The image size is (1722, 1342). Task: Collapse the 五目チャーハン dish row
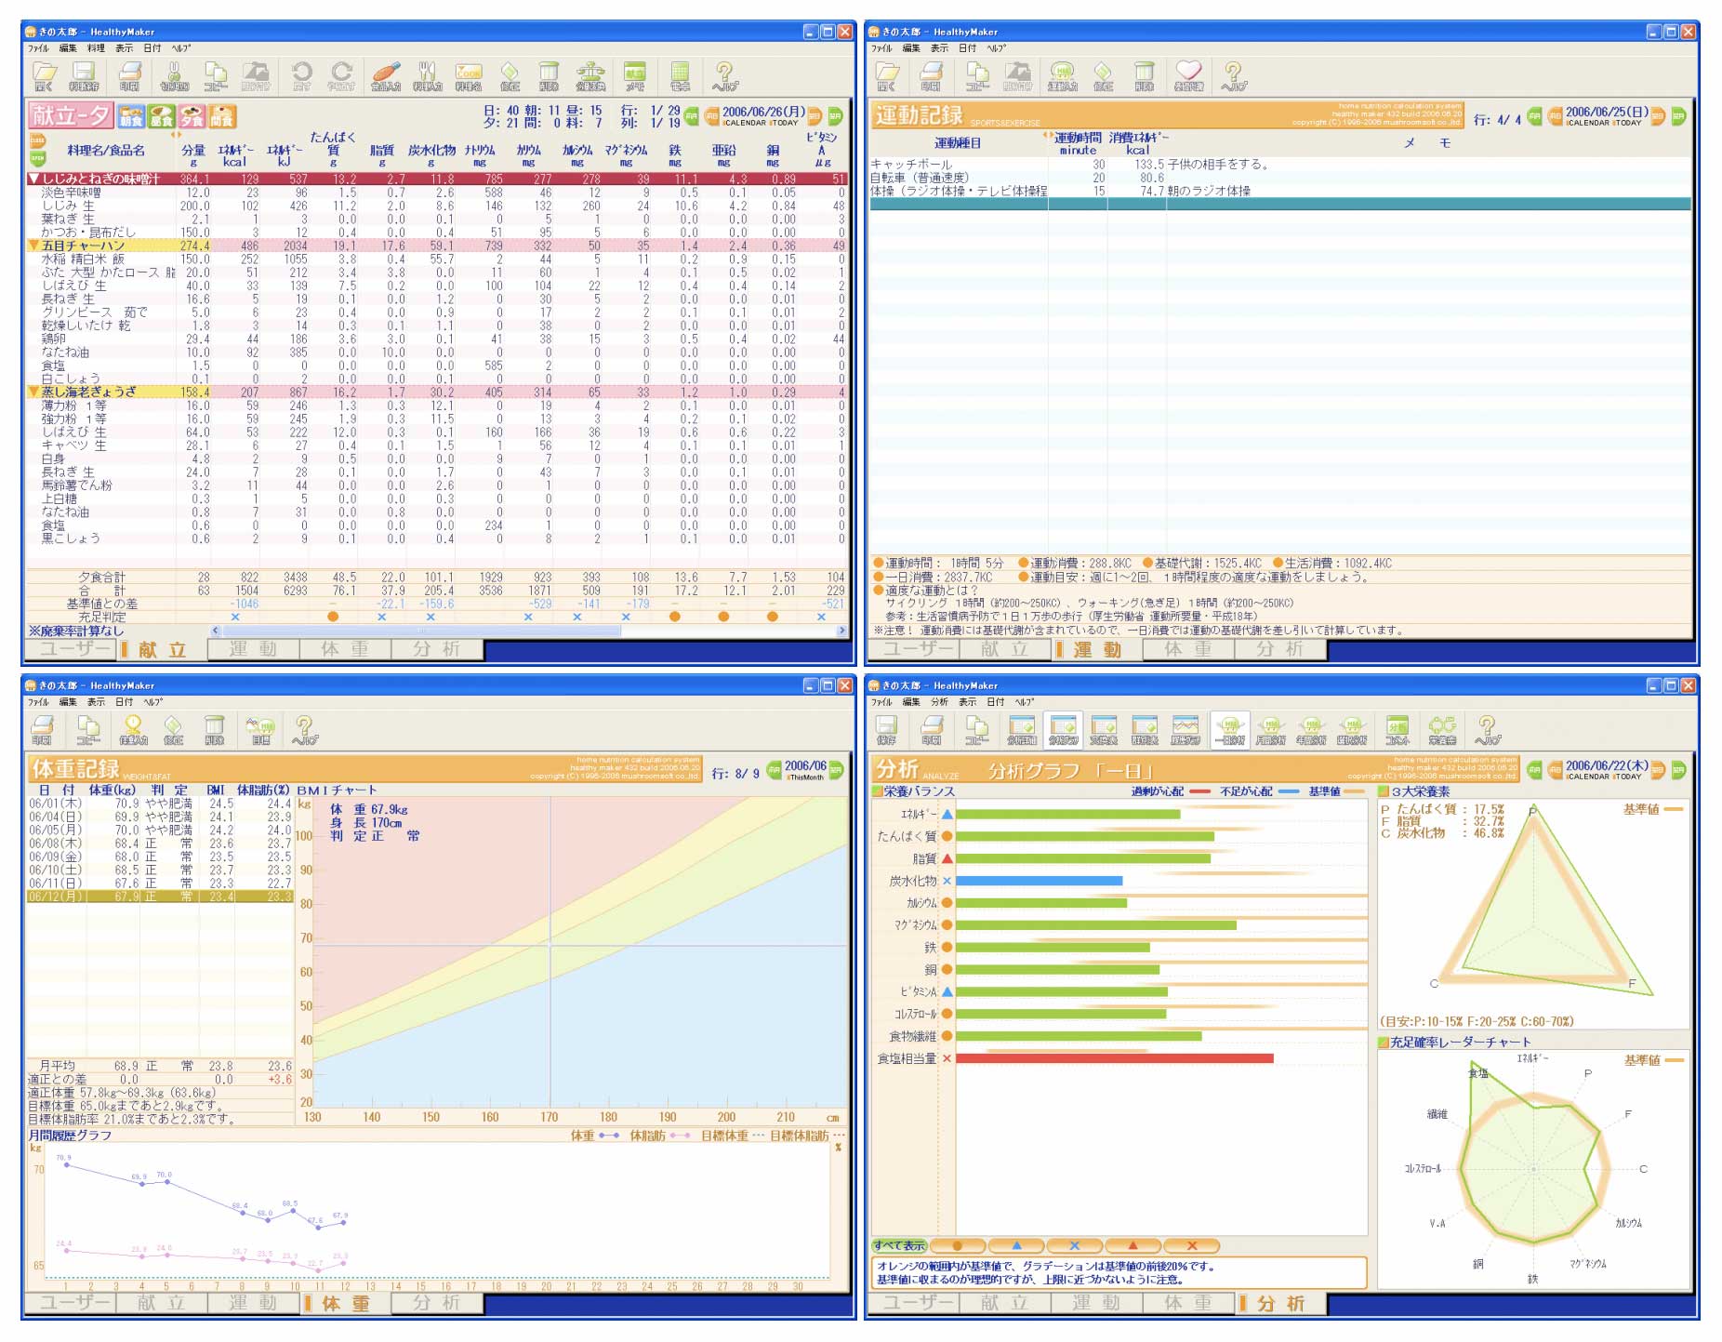pos(34,246)
